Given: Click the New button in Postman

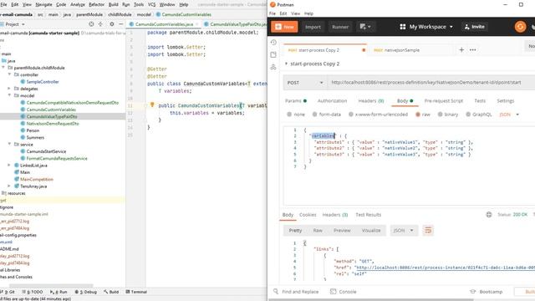Looking at the screenshot, I should [284, 27].
